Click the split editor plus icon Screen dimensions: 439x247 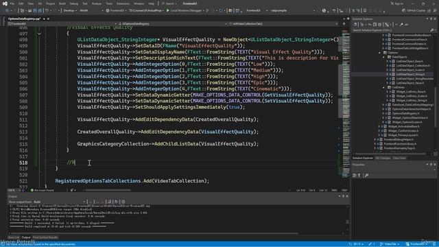(x=344, y=24)
